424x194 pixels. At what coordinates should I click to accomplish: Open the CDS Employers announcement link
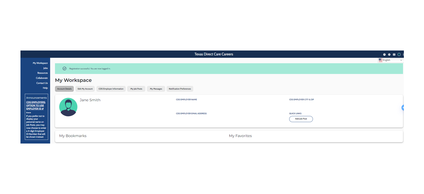tap(36, 106)
